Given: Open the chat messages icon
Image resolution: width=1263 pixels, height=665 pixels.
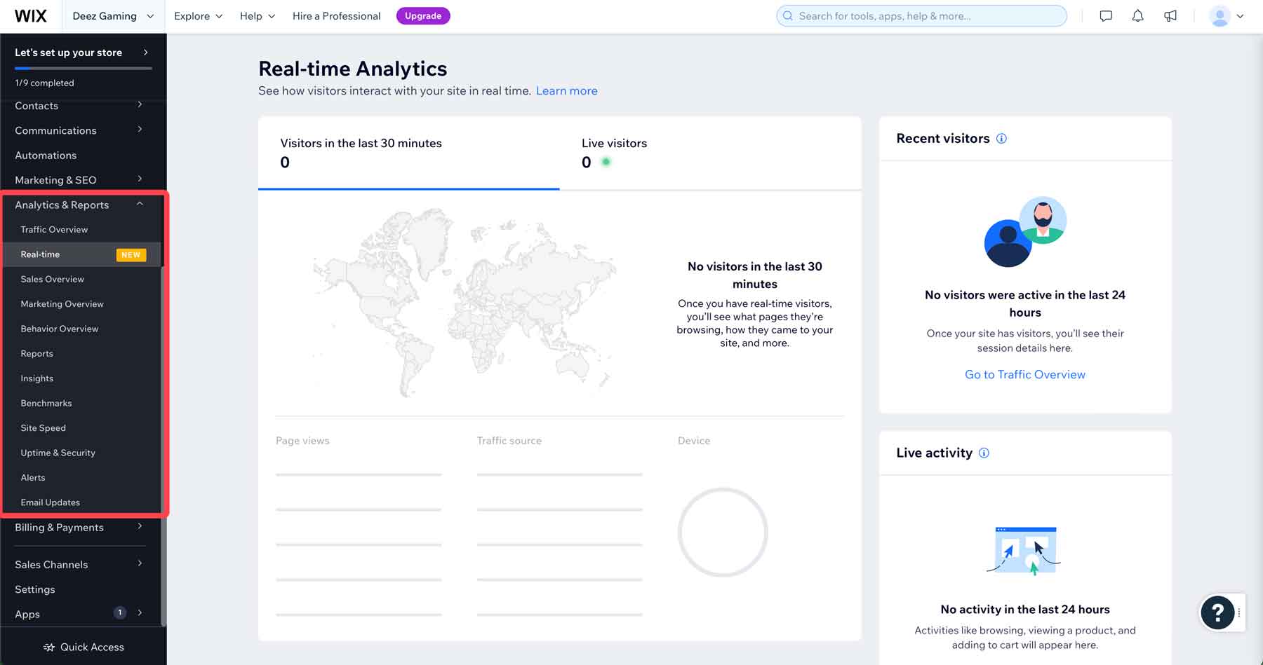Looking at the screenshot, I should point(1104,15).
